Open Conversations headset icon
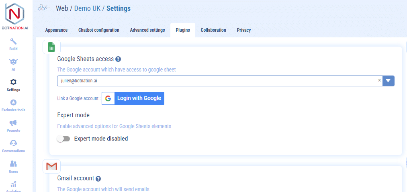This screenshot has height=192, width=407. (13, 143)
